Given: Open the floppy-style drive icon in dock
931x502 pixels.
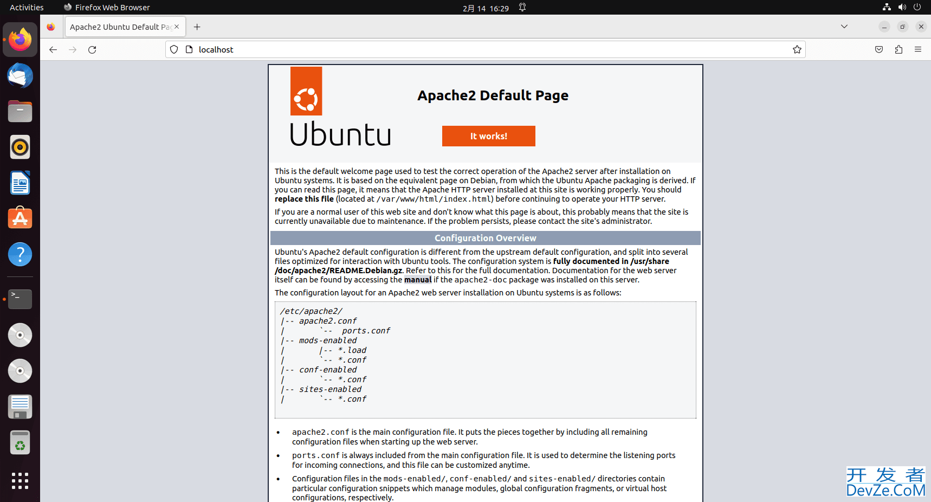Looking at the screenshot, I should 20,407.
